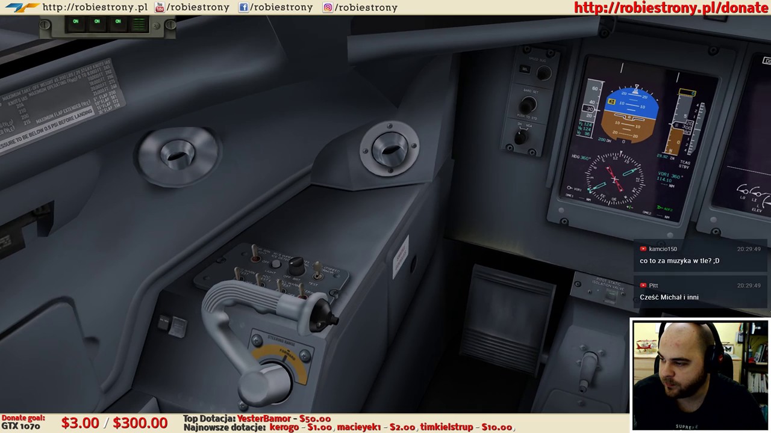
Task: Click VOR1 360° readout on PFD
Action: point(671,176)
